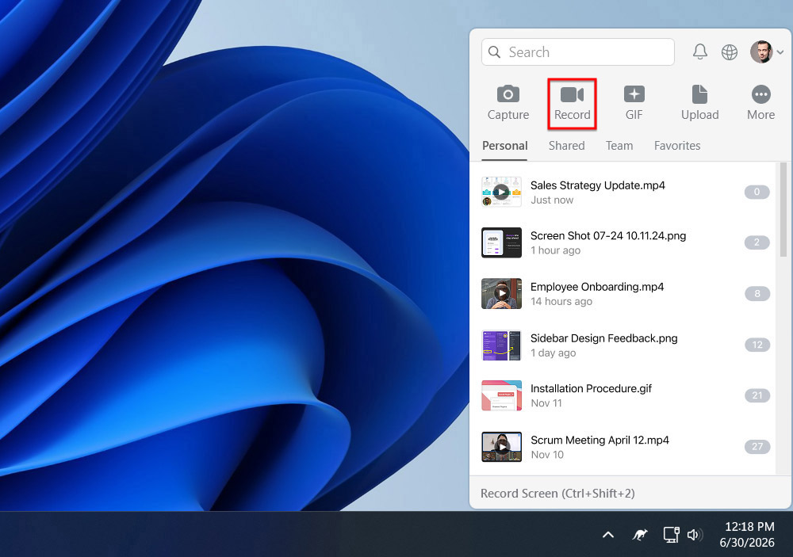This screenshot has height=557, width=793.
Task: Click the magnifier search icon
Action: [495, 52]
